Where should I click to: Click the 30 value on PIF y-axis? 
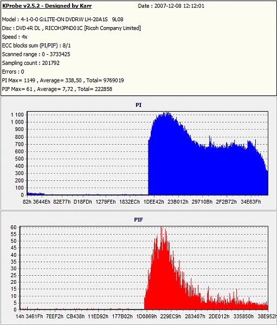(x=14, y=269)
